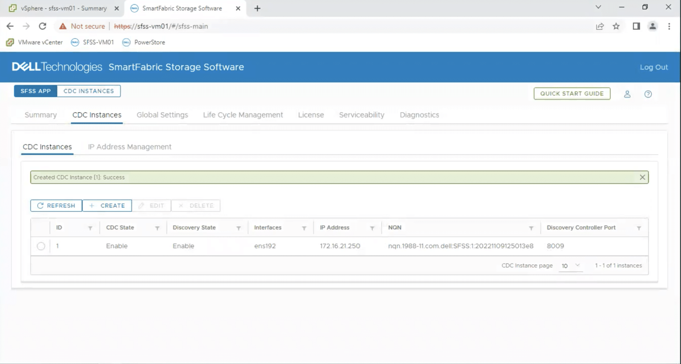The image size is (681, 364).
Task: Open a new browser tab
Action: (x=258, y=8)
